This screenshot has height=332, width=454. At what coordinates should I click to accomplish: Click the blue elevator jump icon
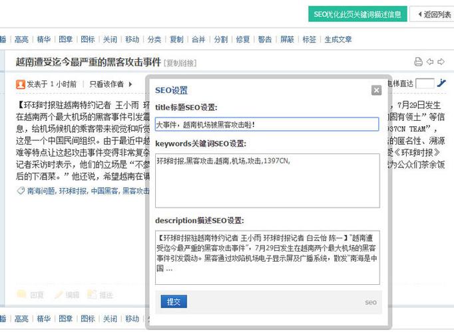(x=442, y=84)
